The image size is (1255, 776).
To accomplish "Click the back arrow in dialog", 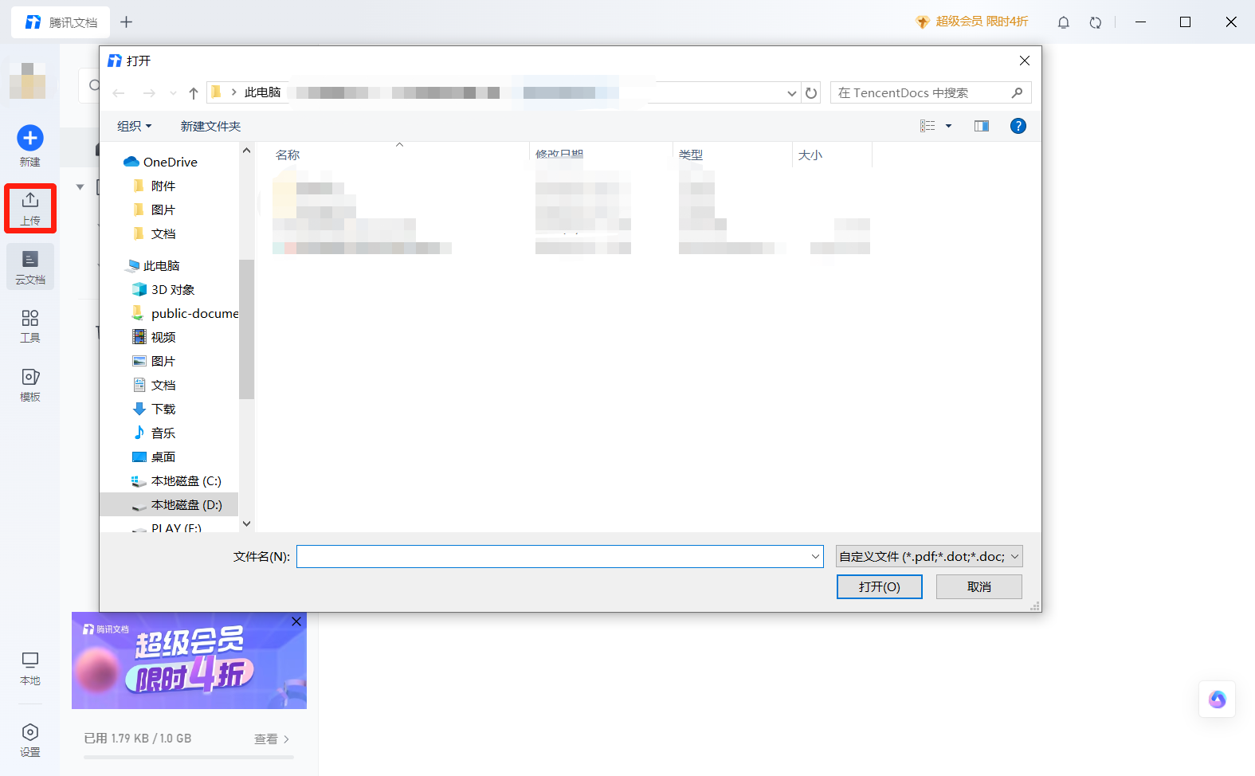I will pyautogui.click(x=119, y=93).
